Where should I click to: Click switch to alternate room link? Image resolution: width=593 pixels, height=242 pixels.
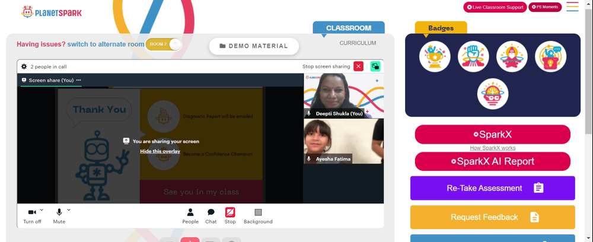click(106, 44)
